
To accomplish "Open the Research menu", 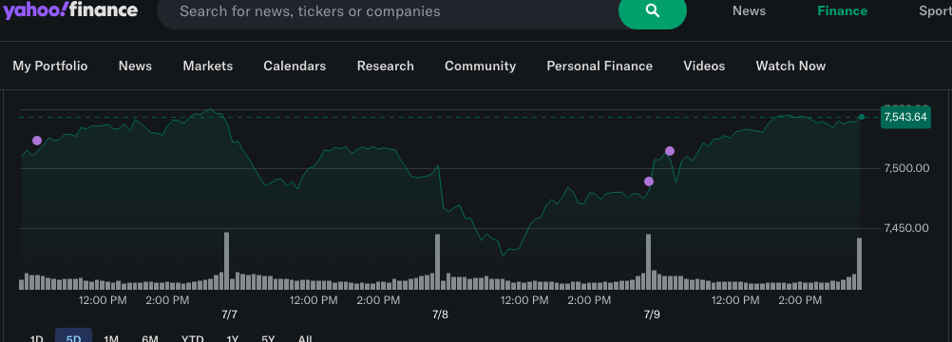I will [385, 66].
